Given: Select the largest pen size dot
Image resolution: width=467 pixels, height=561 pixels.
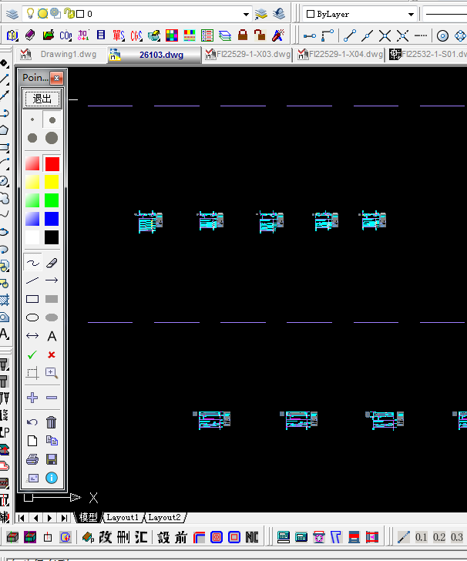Looking at the screenshot, I should click(52, 138).
